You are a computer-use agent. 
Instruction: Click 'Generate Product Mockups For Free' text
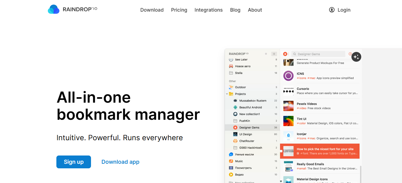coord(320,63)
